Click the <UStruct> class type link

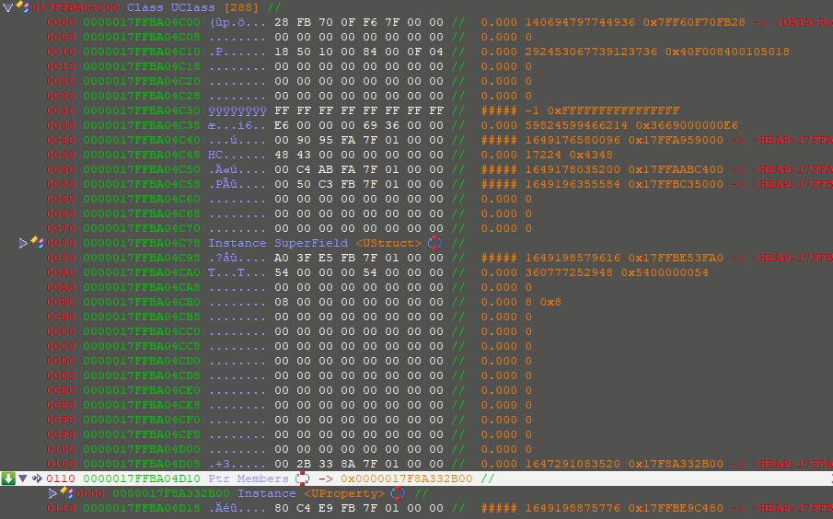point(388,243)
